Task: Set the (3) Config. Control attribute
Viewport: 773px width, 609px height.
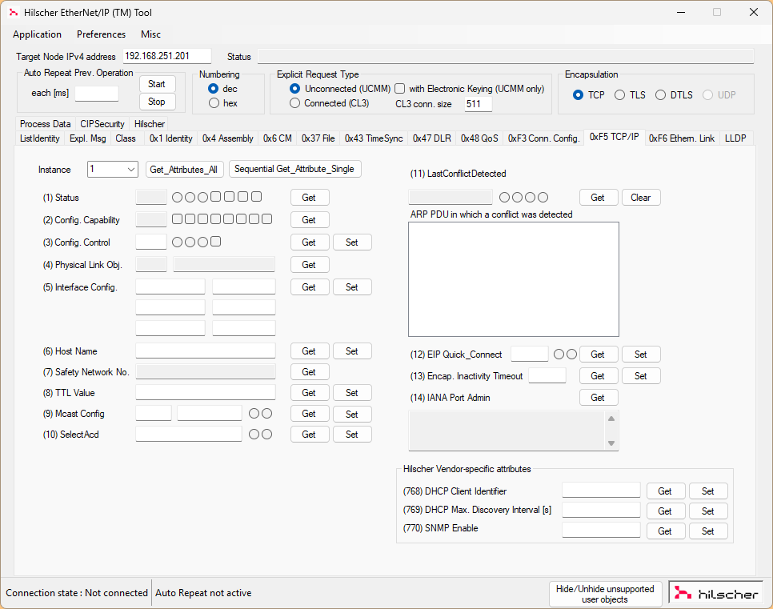Action: click(x=352, y=242)
